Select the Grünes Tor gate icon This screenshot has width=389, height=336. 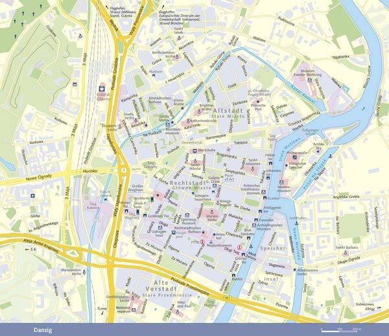[243, 254]
